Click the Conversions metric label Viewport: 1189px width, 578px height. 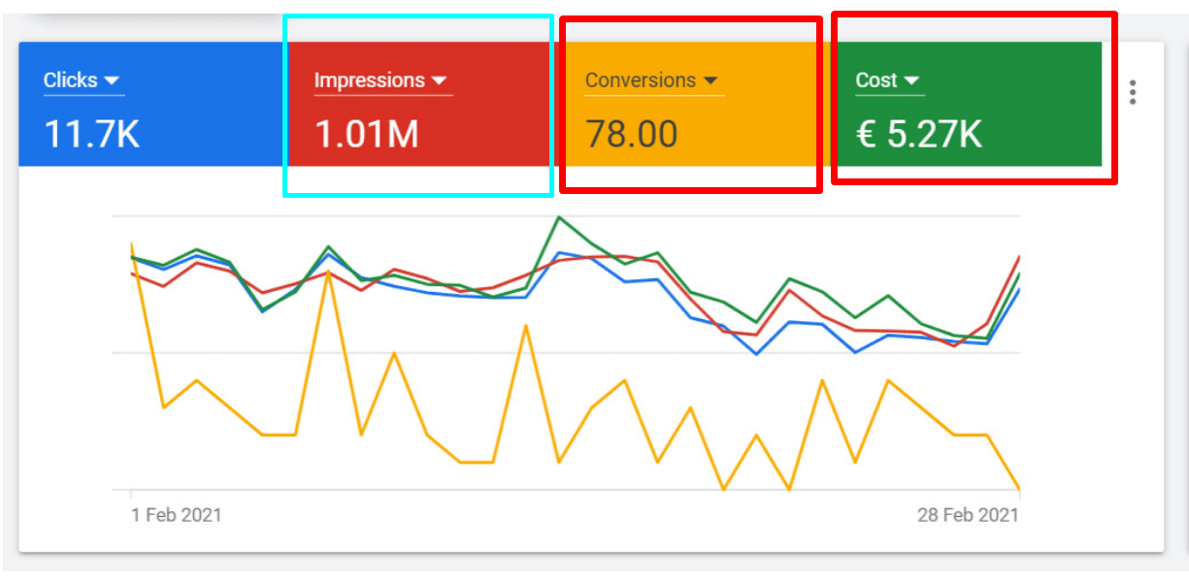click(640, 80)
